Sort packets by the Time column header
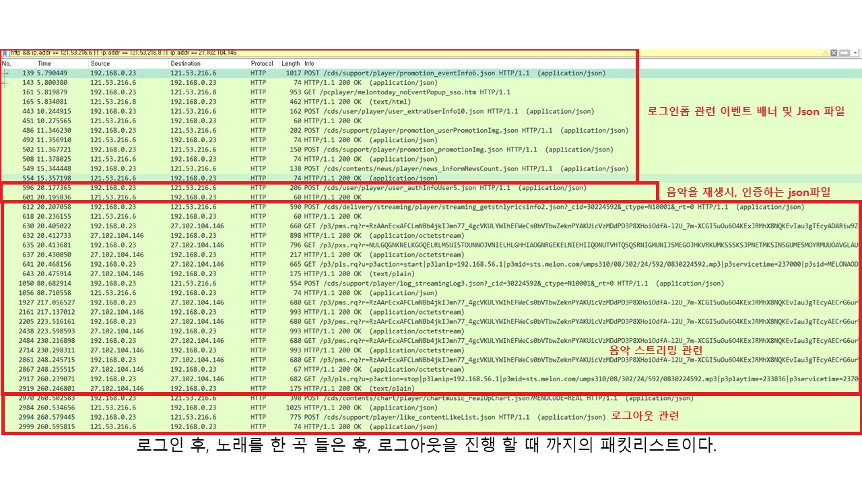Viewport: 862px width, 485px height. click(62, 63)
